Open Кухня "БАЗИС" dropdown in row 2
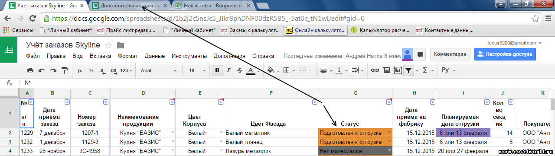555x156 pixels. coord(173,133)
